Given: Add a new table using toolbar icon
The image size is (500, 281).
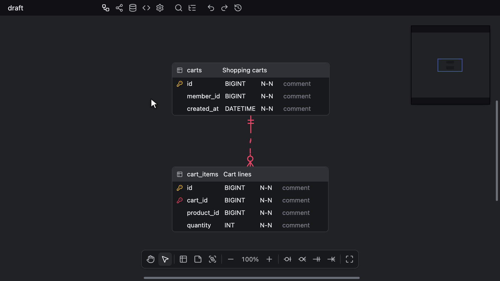Looking at the screenshot, I should [183, 259].
